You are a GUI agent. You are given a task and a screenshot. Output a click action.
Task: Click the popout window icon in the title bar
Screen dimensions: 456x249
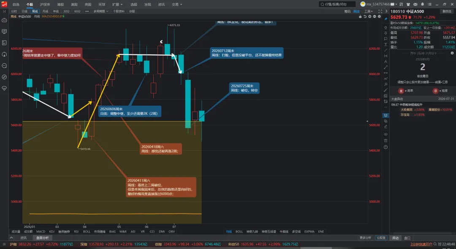401,4
